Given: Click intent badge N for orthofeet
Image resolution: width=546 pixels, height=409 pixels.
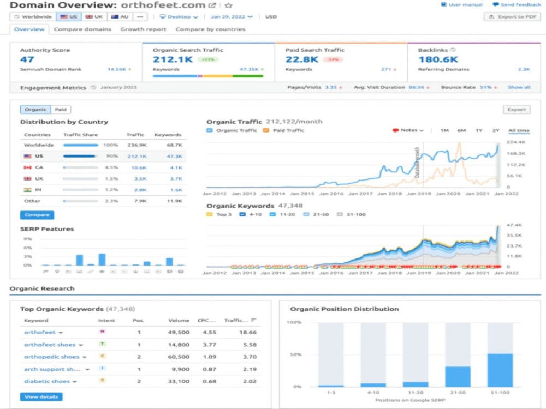Looking at the screenshot, I should (102, 332).
